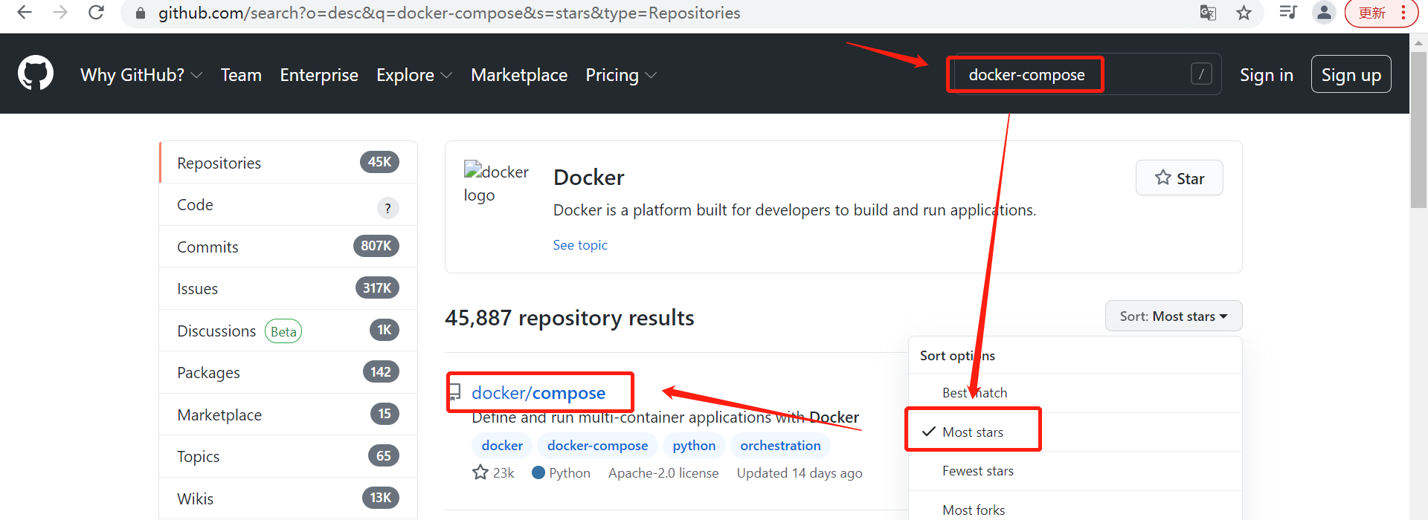Select the Marketplace sidebar filter
The width and height of the screenshot is (1428, 520).
click(289, 415)
